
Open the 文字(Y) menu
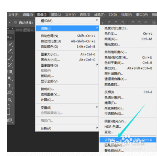[70, 15]
